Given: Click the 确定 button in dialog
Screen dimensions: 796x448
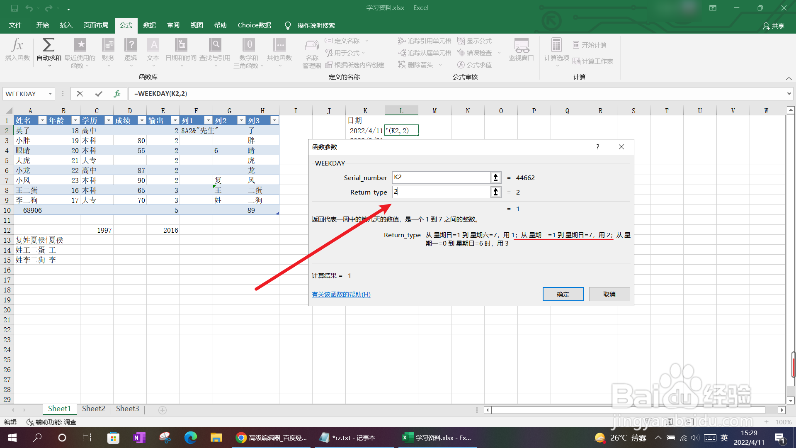Looking at the screenshot, I should point(563,294).
